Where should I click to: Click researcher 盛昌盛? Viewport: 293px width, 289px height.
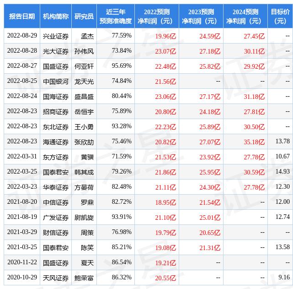point(84,97)
